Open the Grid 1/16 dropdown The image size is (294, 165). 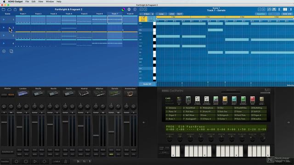point(287,14)
